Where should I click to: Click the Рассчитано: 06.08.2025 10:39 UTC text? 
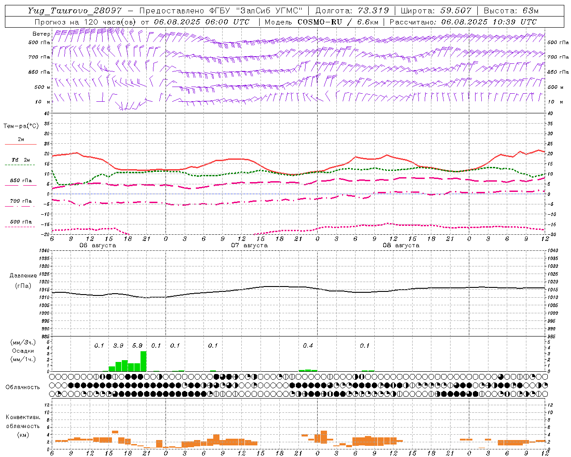click(x=463, y=22)
